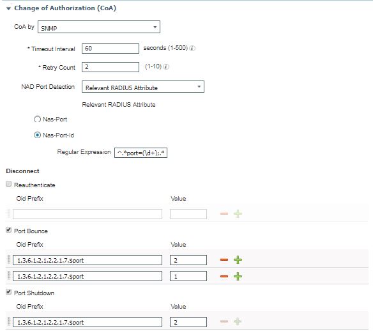Click the drag handle of first Port Bounce row

click(9, 259)
